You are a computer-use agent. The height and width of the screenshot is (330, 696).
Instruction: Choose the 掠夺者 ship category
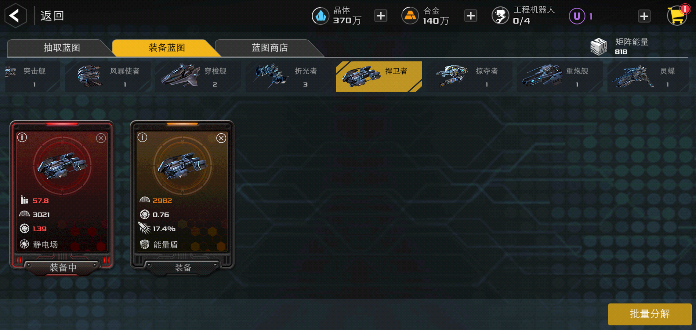pos(469,77)
